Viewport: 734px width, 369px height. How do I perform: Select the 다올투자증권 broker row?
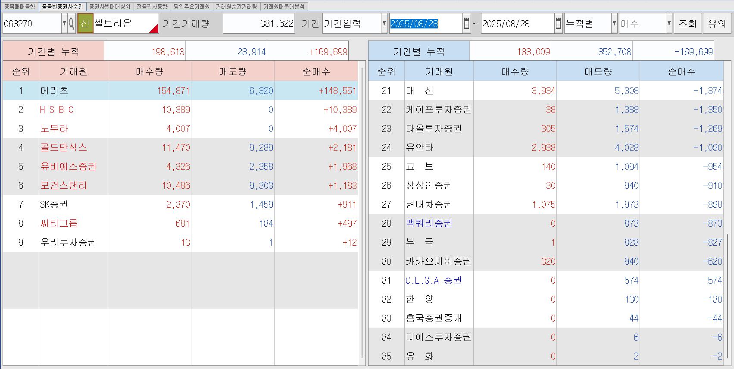pyautogui.click(x=546, y=128)
